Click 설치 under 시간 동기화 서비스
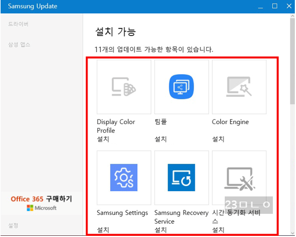296x237 pixels. (x=218, y=230)
